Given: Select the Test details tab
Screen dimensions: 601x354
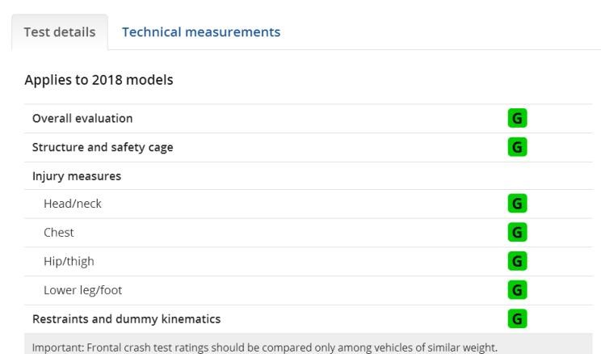Looking at the screenshot, I should (x=60, y=32).
